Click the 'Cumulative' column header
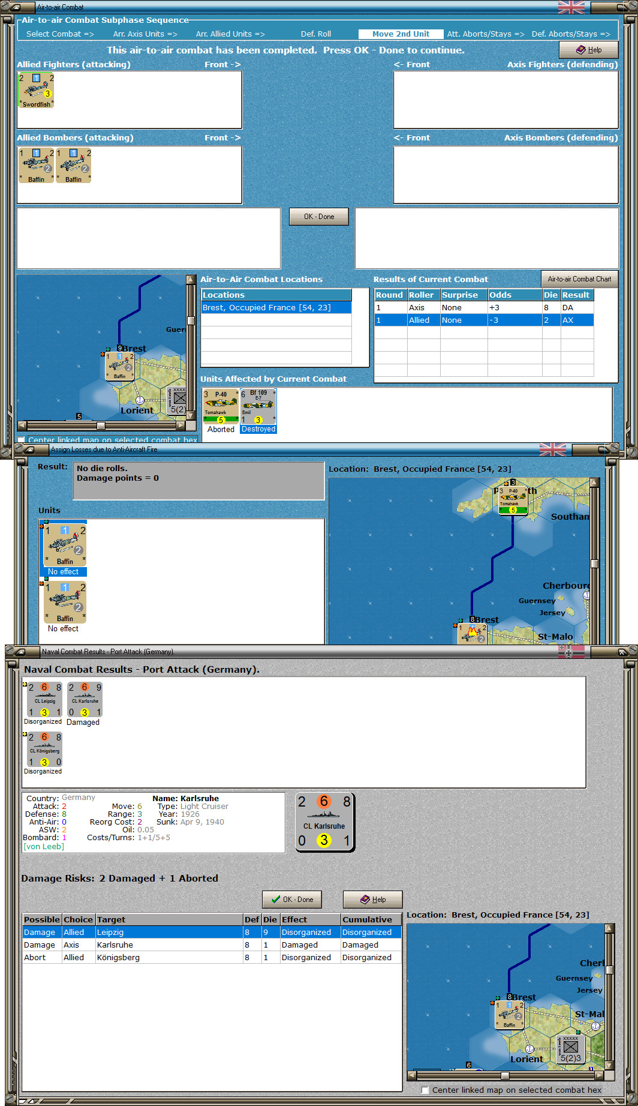This screenshot has height=1106, width=638. click(x=371, y=920)
